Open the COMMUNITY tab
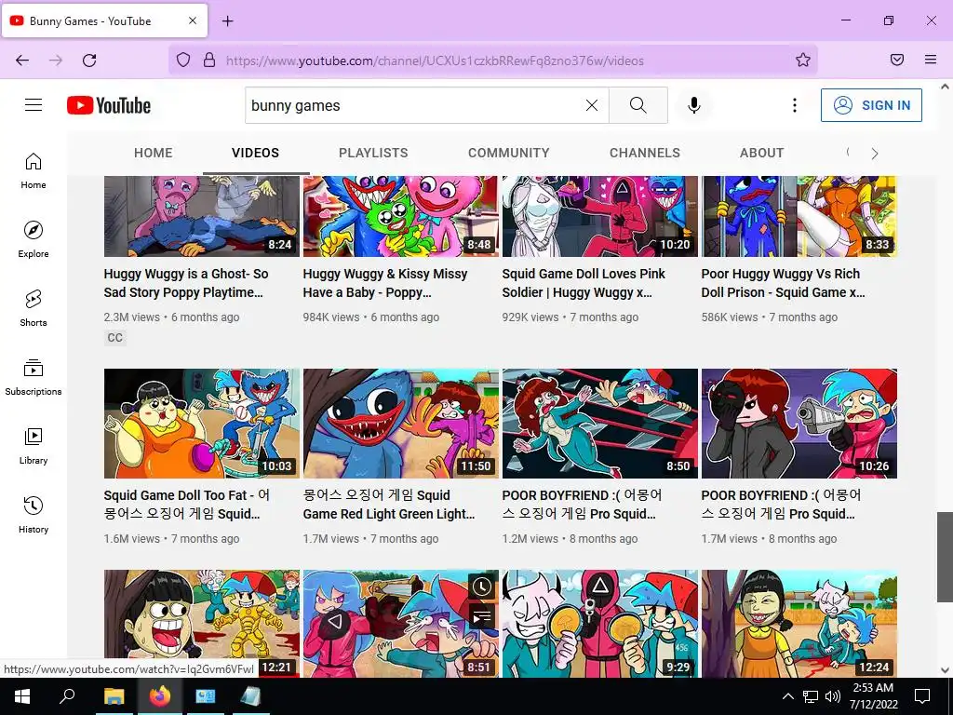Viewport: 953px width, 715px height. click(x=509, y=154)
